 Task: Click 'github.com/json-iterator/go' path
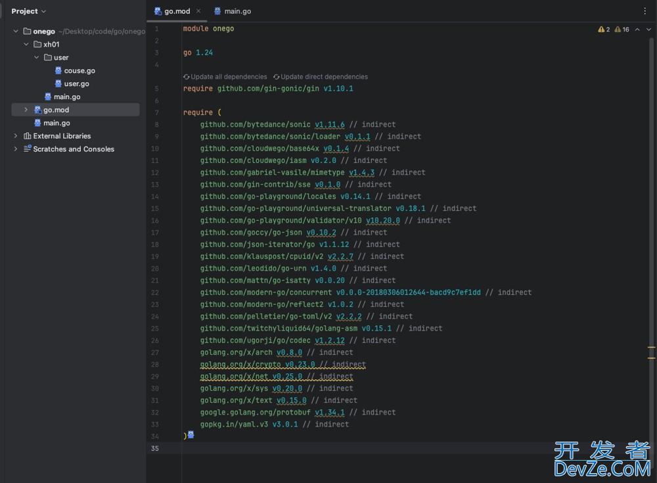tap(258, 244)
